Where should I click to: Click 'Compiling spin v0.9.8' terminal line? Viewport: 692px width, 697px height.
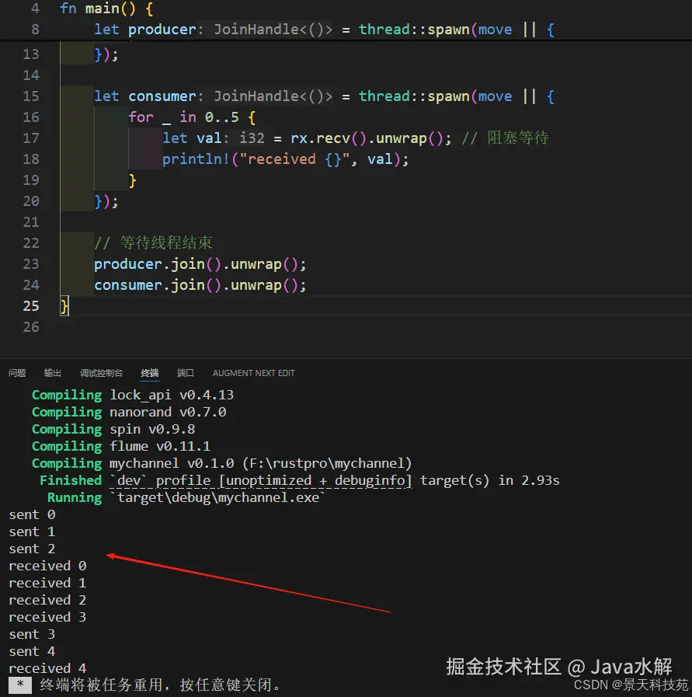pyautogui.click(x=113, y=429)
